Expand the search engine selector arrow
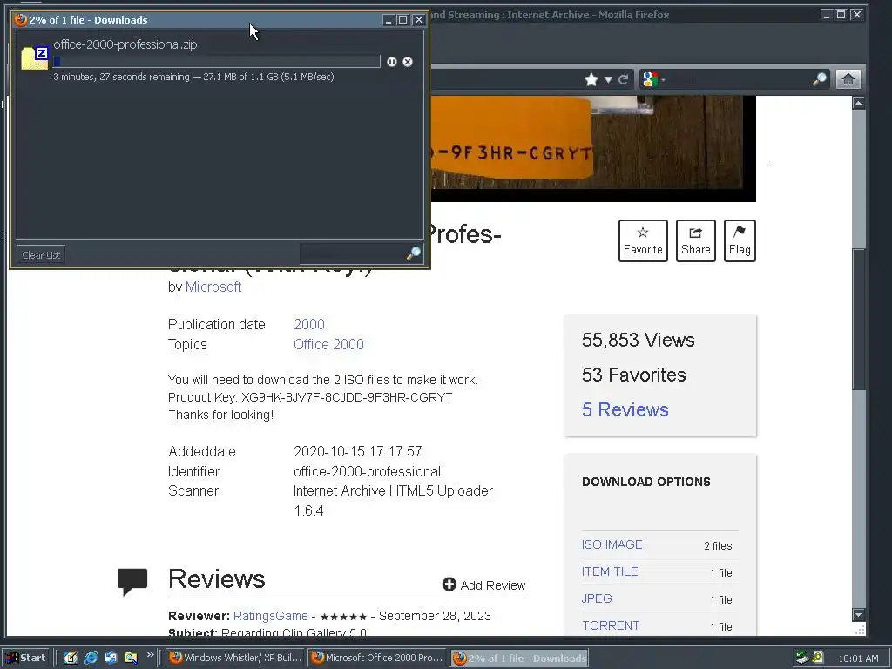This screenshot has height=669, width=892. 663,79
